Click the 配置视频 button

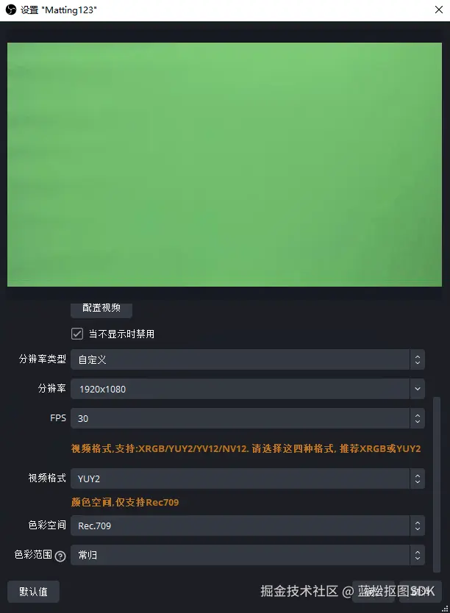(x=101, y=309)
